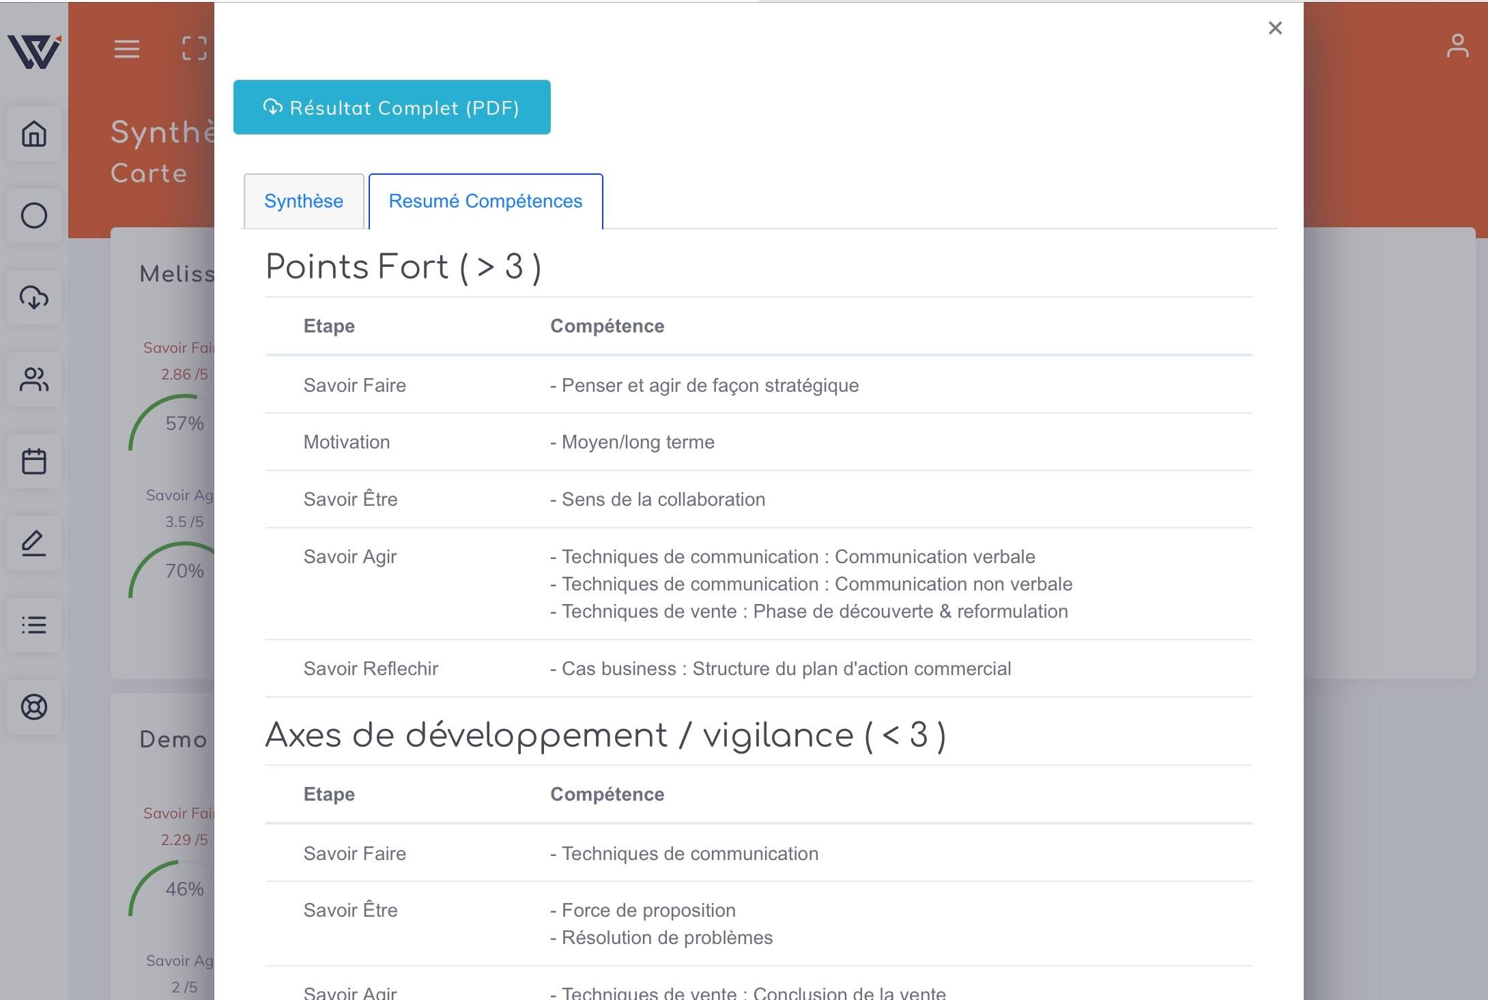Click the Compétence column header under Points Fort
Viewport: 1488px width, 1000px height.
pyautogui.click(x=607, y=326)
